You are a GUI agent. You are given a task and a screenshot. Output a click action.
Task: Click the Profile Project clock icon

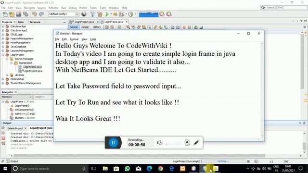click(x=130, y=14)
